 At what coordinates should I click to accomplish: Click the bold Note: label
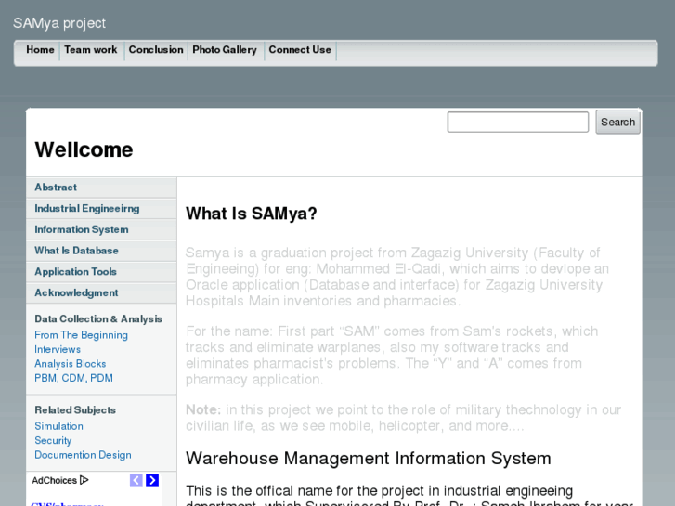point(203,409)
